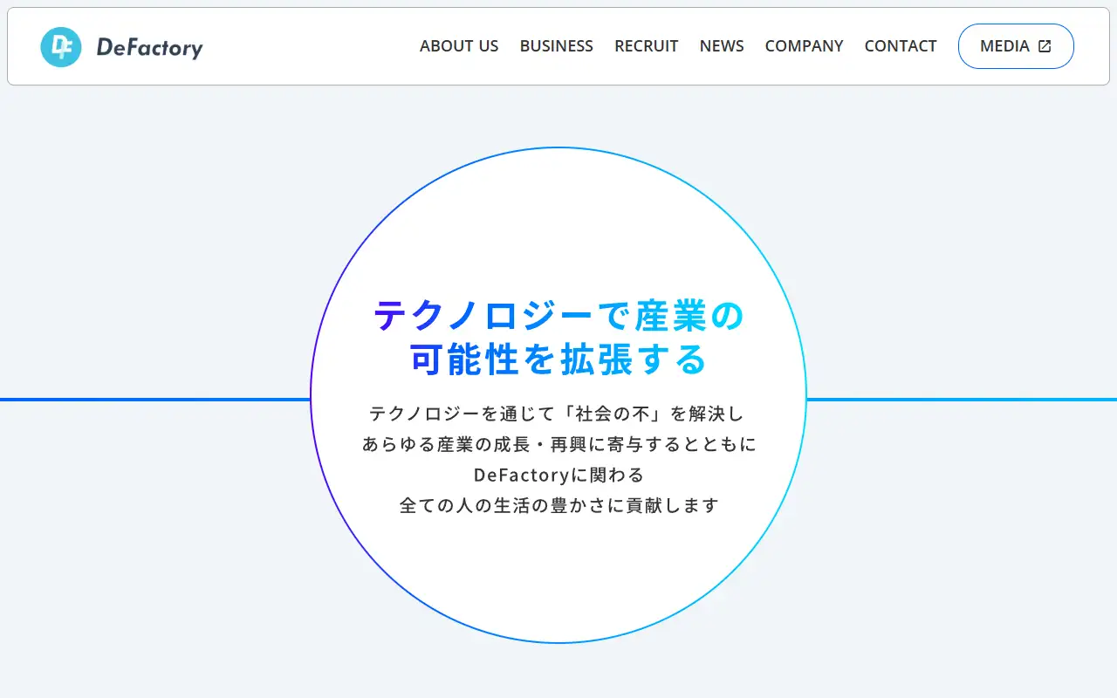Open the COMPANY page
Screen dimensions: 1117x698
point(805,46)
